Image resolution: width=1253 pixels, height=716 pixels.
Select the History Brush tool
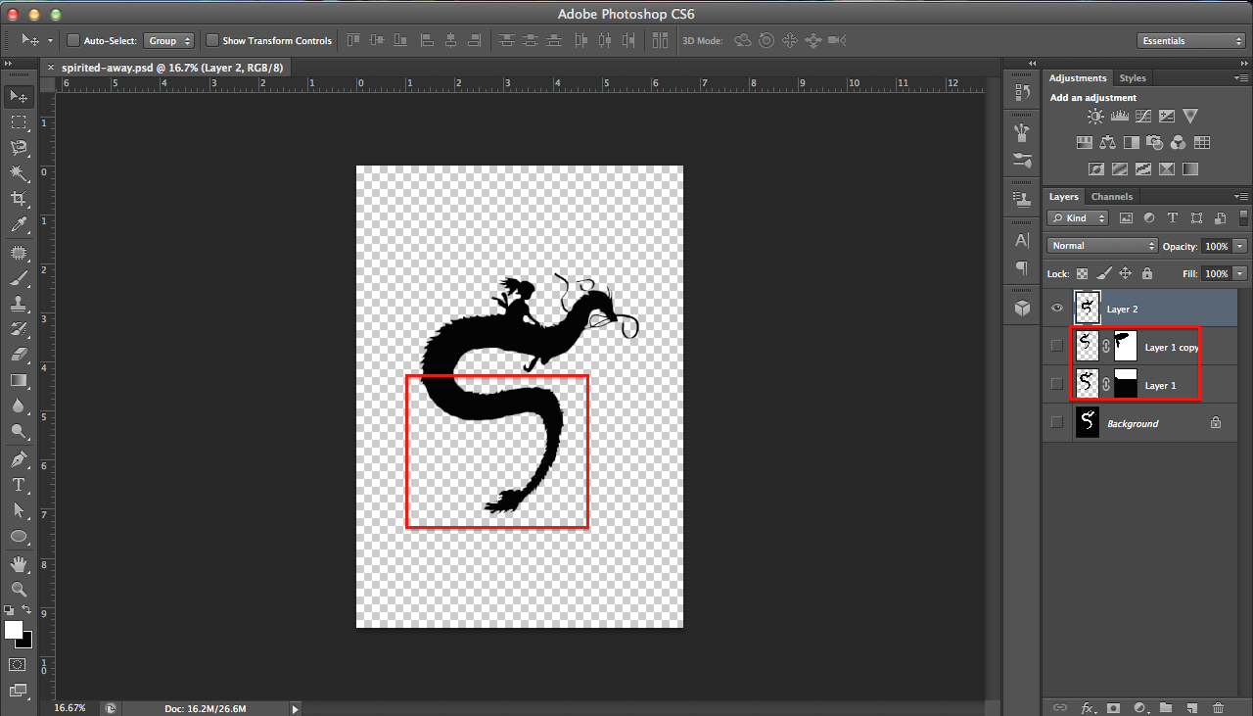point(19,329)
